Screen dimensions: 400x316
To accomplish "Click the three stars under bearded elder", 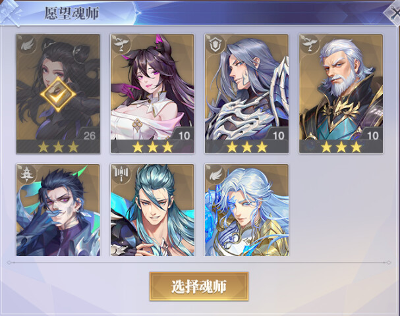I will click(341, 147).
